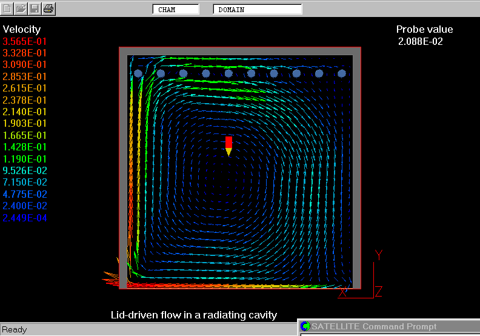480x336 pixels.
Task: Click the maximum velocity value 3.565E-01
Action: (25, 41)
